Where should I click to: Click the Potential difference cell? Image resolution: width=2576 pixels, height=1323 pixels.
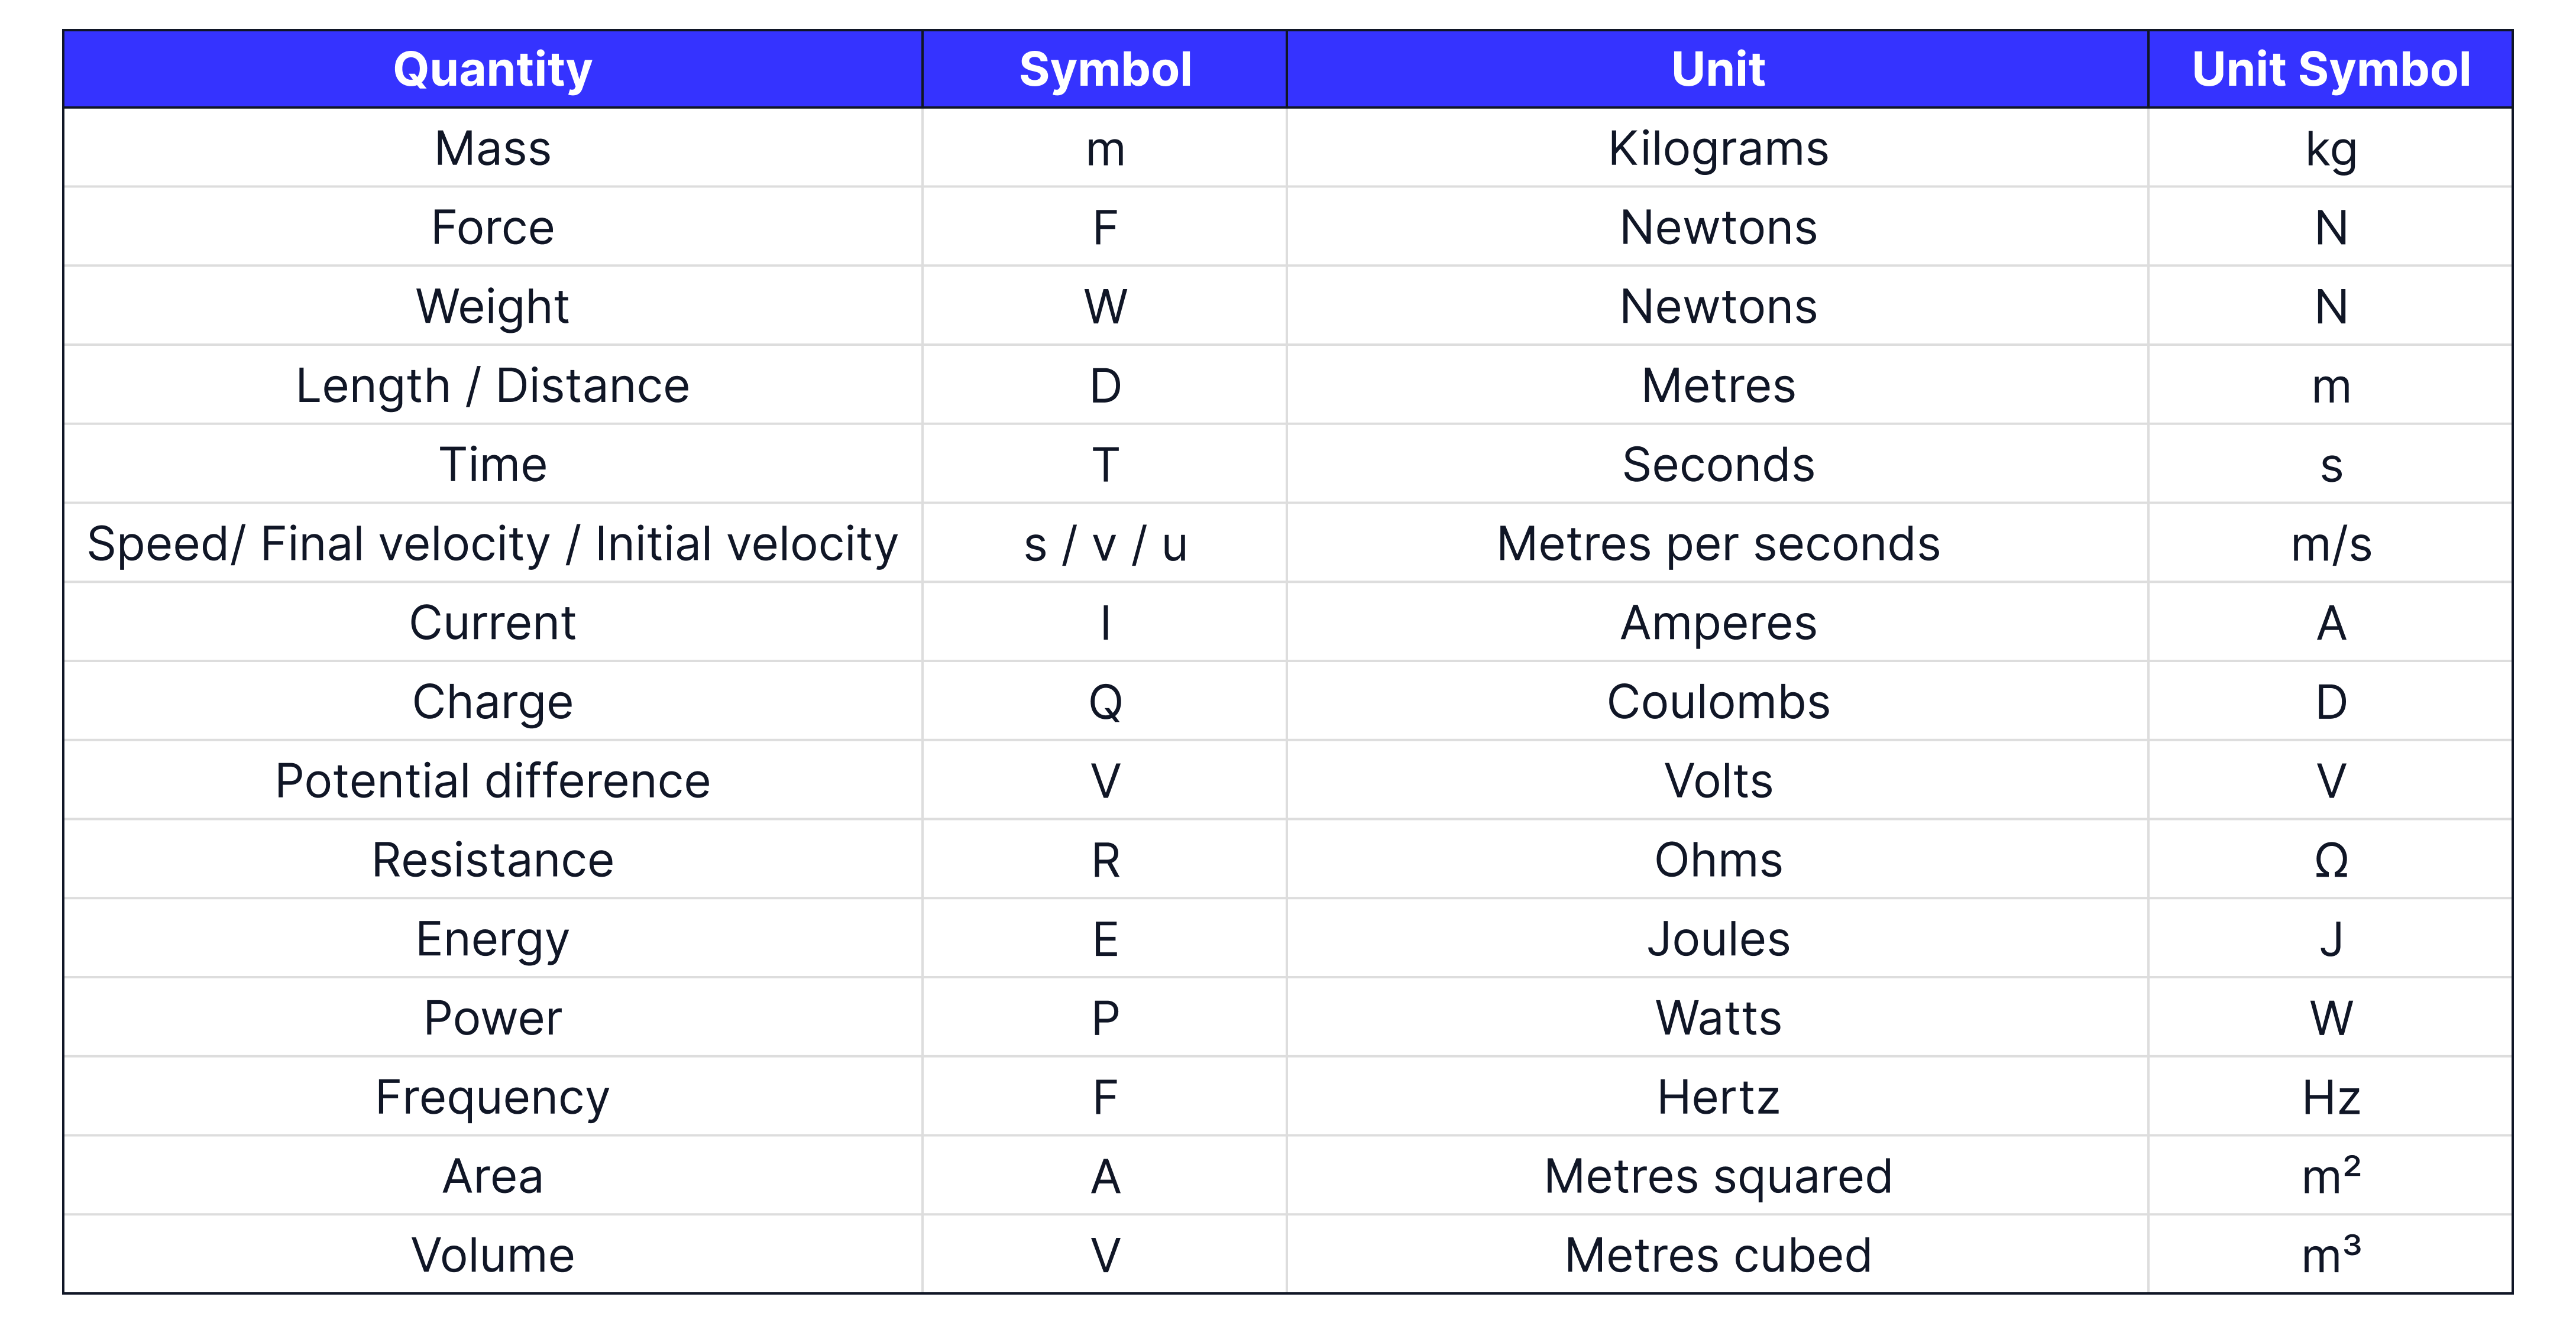493,781
